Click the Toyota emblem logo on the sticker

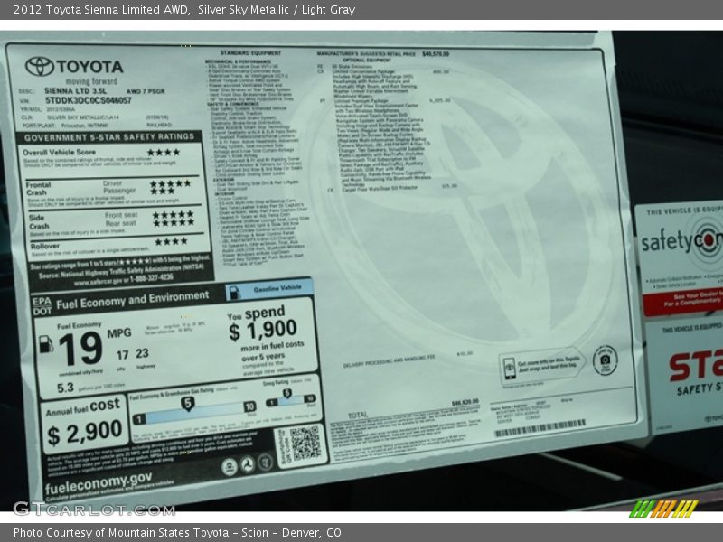40,67
